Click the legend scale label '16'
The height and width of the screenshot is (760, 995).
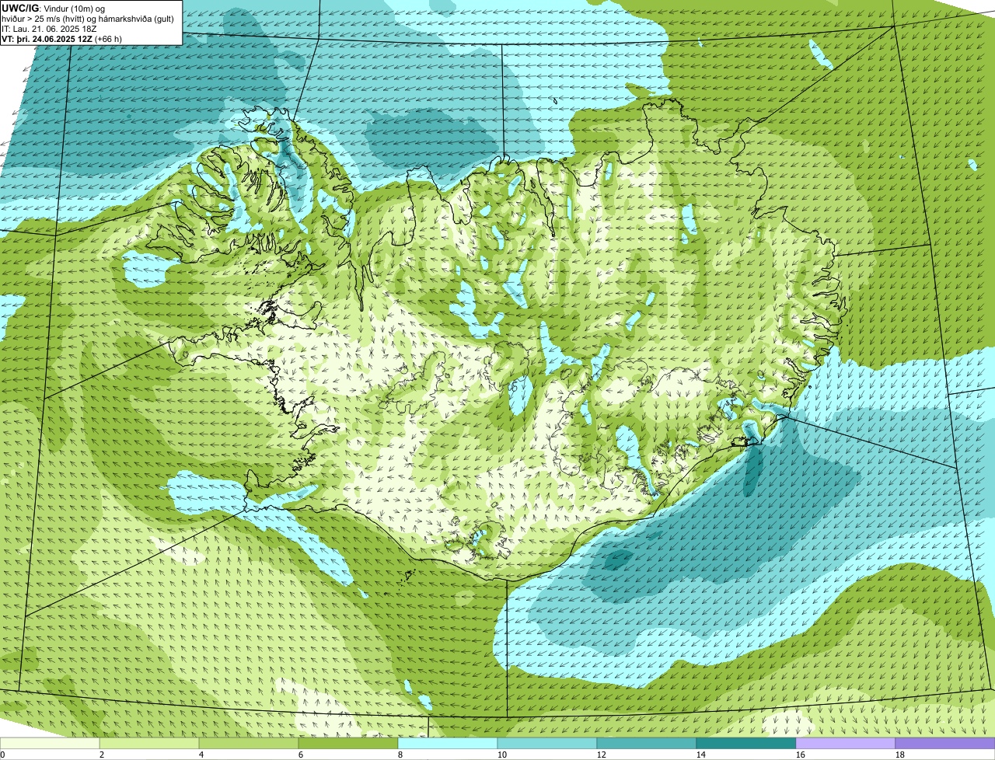tap(801, 755)
